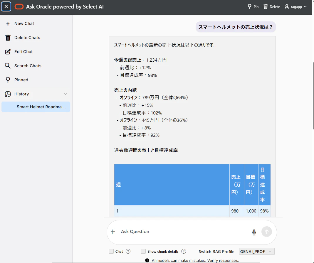
Task: Click the trash icon beside Delete Chats
Action: tap(8, 38)
